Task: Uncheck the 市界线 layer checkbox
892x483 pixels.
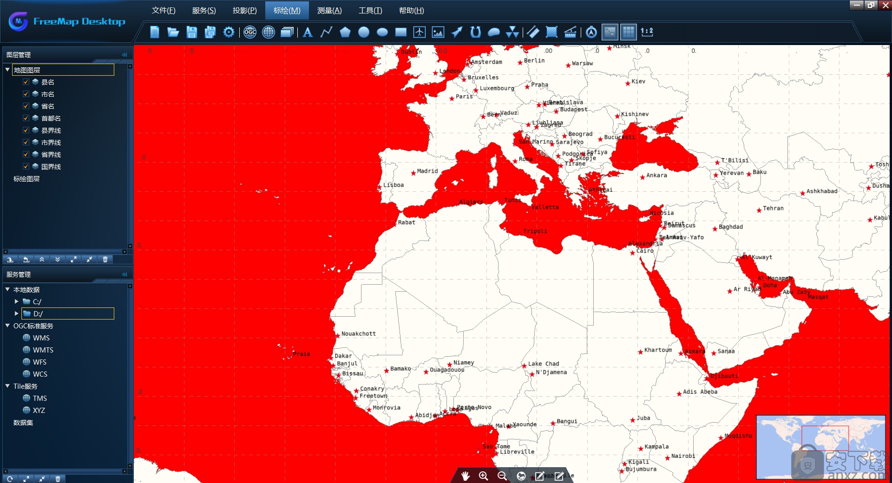Action: tap(26, 142)
